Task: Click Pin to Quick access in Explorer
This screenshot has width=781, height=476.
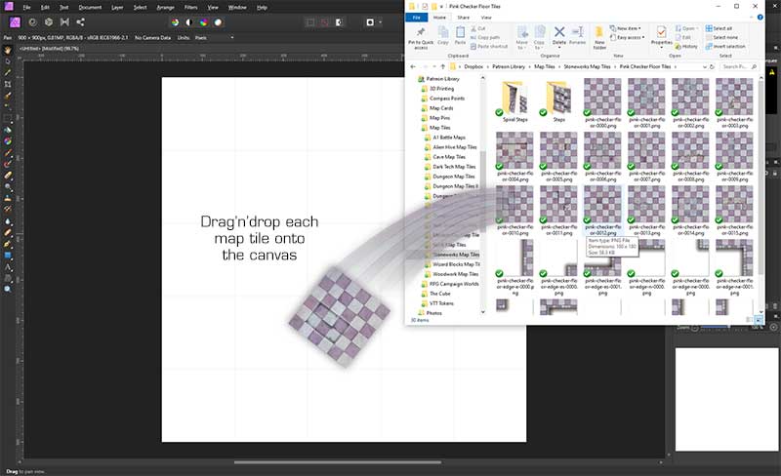Action: 421,37
